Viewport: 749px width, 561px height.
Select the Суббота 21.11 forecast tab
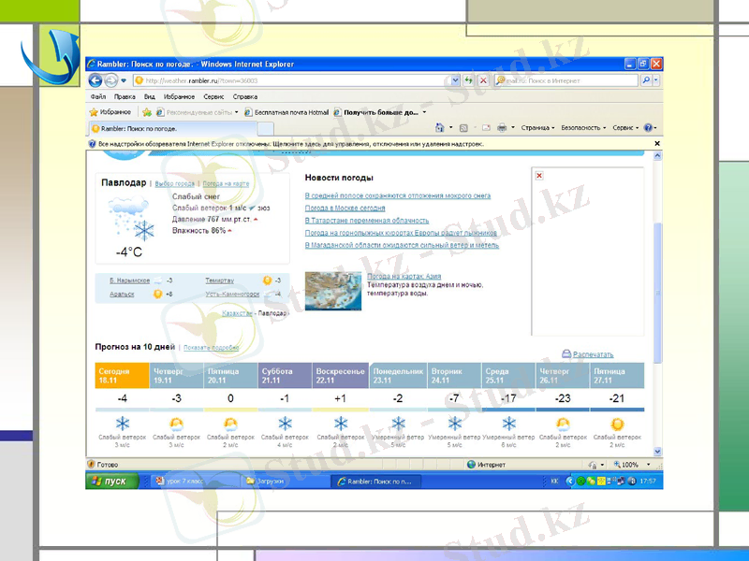(286, 375)
